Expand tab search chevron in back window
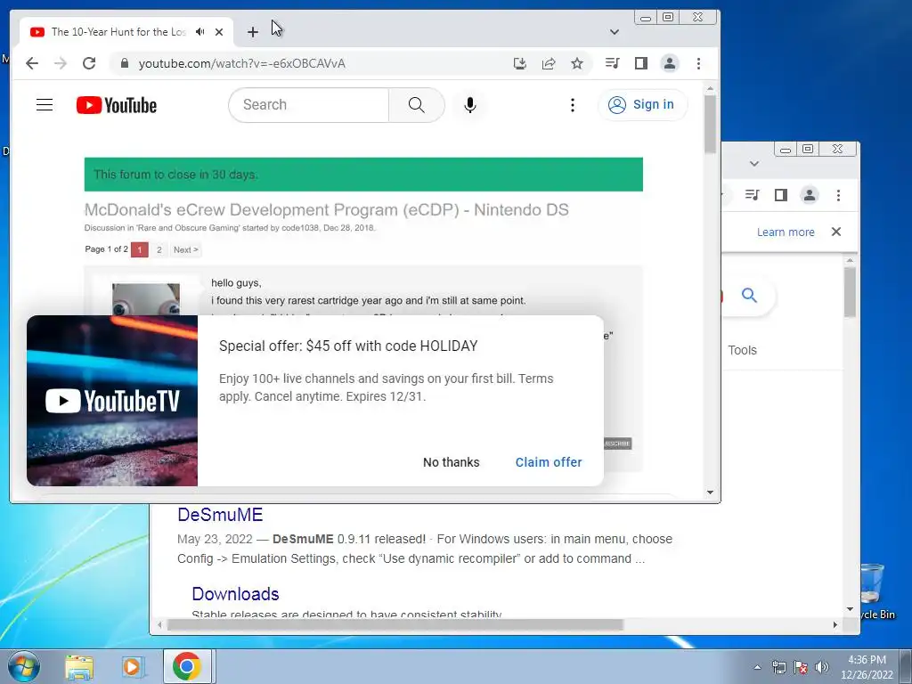The width and height of the screenshot is (912, 684). pyautogui.click(x=754, y=164)
